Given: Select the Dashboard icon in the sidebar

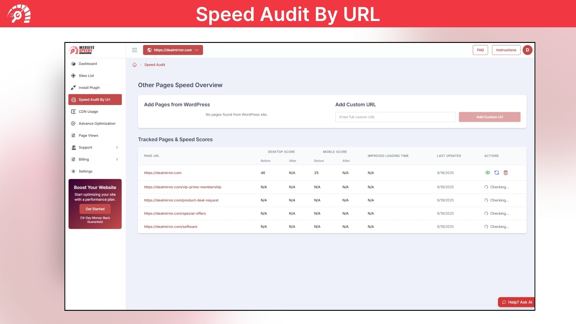Looking at the screenshot, I should [x=73, y=64].
